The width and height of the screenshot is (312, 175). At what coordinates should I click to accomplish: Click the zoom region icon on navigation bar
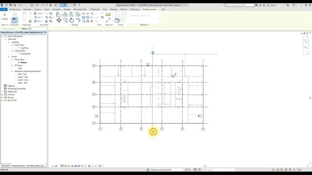(306, 48)
